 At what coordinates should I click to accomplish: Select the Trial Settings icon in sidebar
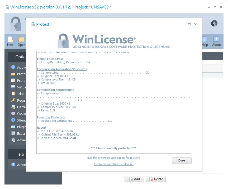click(x=13, y=93)
